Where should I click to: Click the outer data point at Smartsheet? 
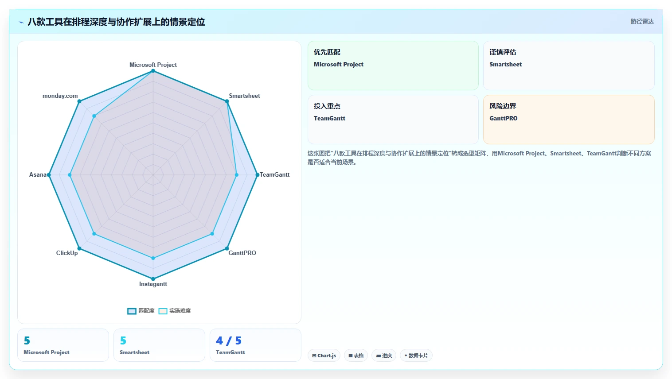coord(227,101)
